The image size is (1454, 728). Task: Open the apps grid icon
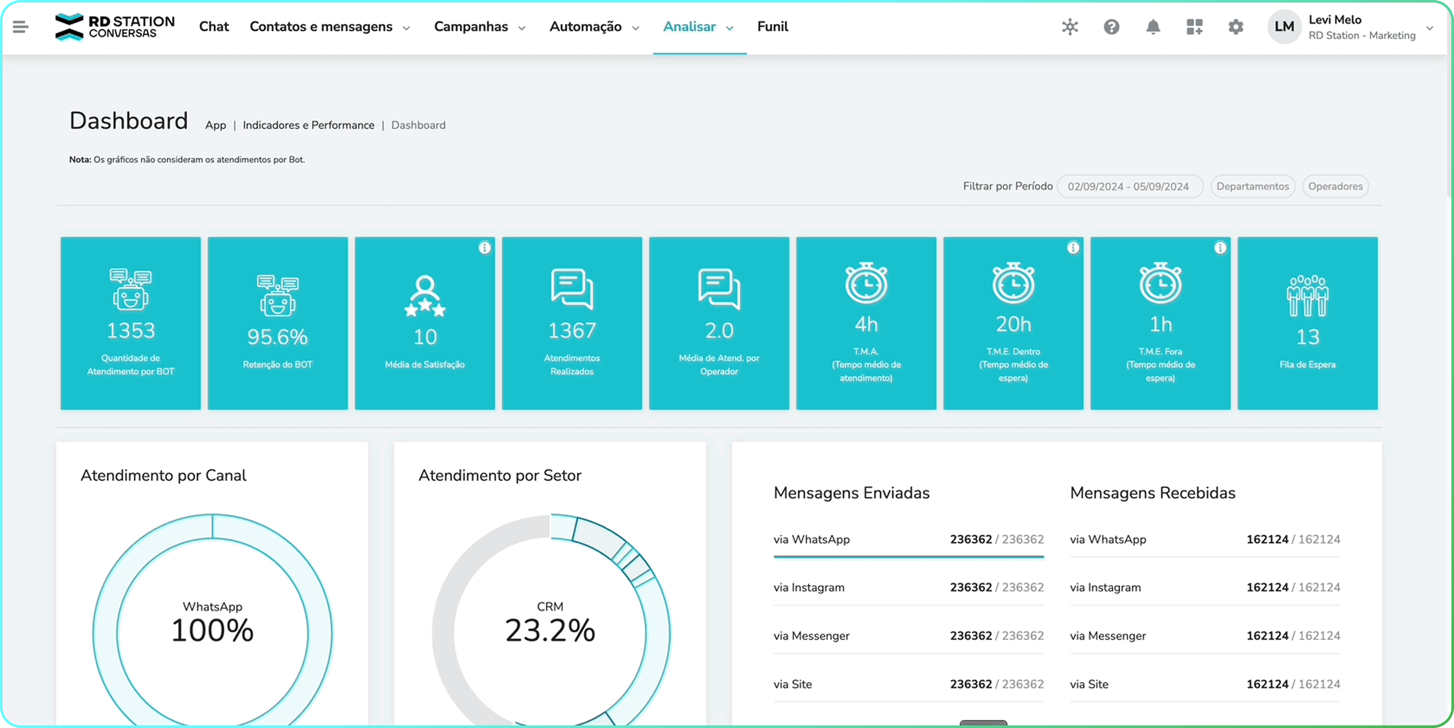(1194, 27)
